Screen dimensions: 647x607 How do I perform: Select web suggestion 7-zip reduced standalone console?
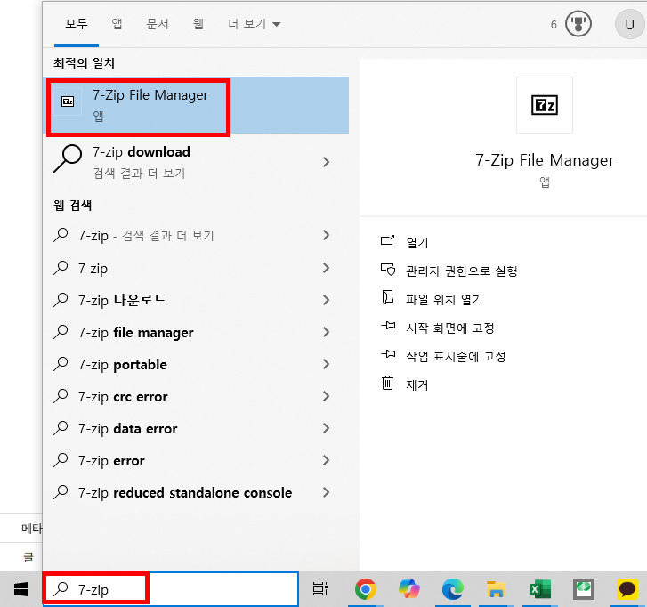pos(196,492)
